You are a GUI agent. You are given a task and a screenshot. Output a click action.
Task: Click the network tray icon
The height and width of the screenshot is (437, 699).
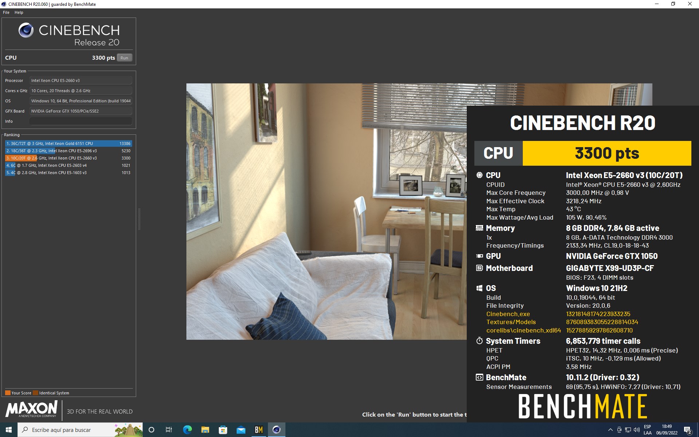coord(628,430)
